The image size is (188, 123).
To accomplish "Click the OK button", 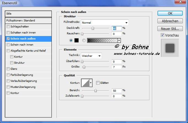I will [x=170, y=13].
